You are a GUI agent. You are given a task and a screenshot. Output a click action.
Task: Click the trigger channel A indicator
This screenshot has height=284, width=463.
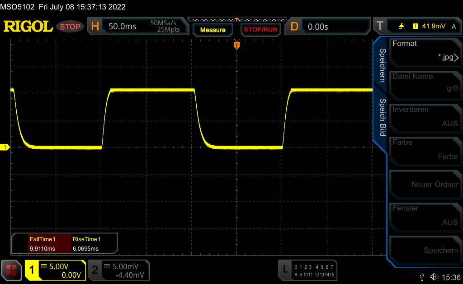(454, 27)
